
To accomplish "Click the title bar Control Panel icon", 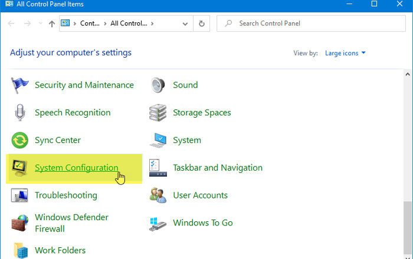I will [9, 4].
